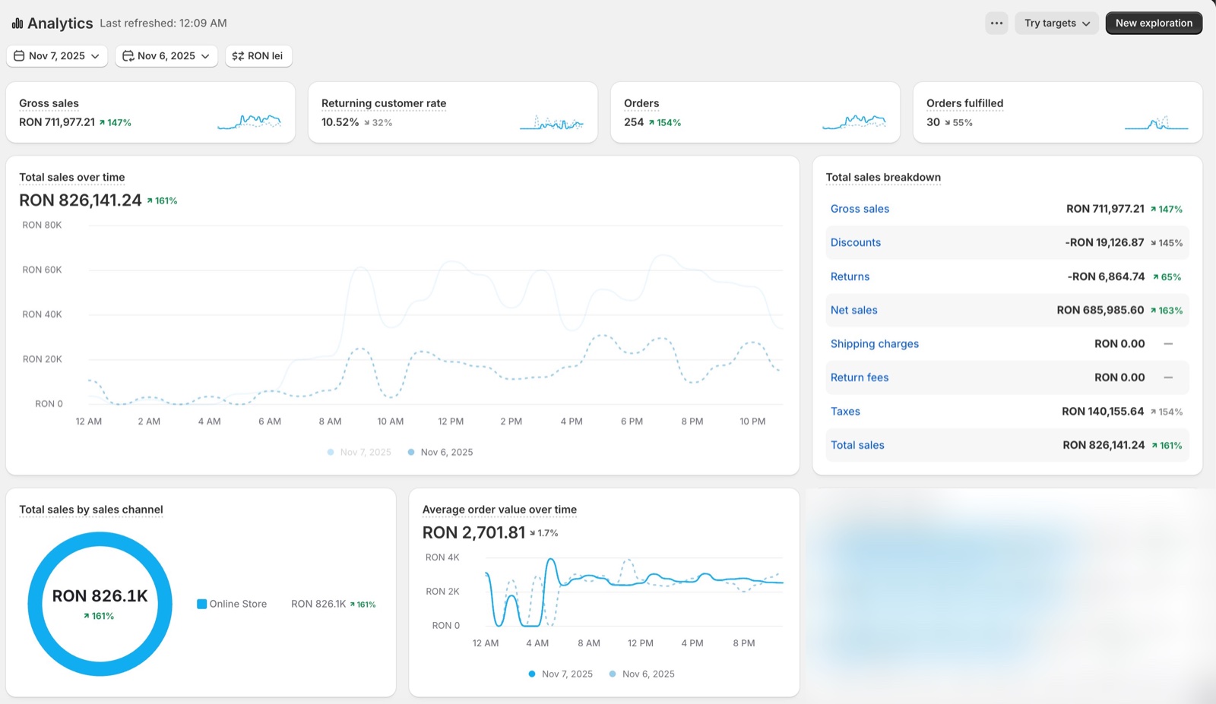Viewport: 1216px width, 704px height.
Task: Toggle the Nov 6, 2025 series in sales chart
Action: (440, 452)
